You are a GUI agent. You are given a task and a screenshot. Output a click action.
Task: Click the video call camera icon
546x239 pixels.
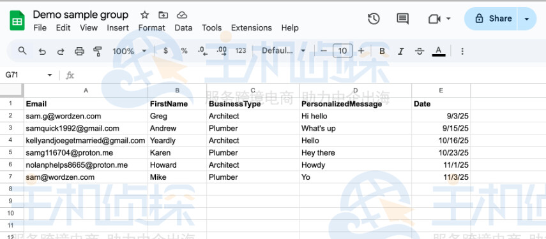coord(434,18)
